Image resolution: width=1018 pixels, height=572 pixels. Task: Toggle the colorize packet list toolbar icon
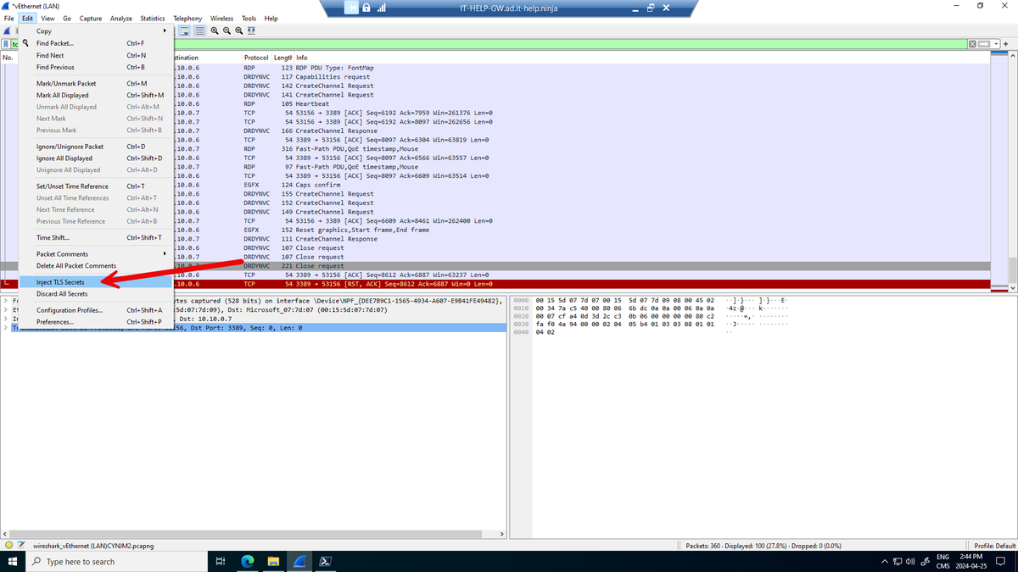click(199, 31)
